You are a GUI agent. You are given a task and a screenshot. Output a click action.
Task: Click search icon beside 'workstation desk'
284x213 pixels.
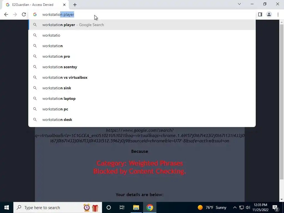click(x=35, y=120)
